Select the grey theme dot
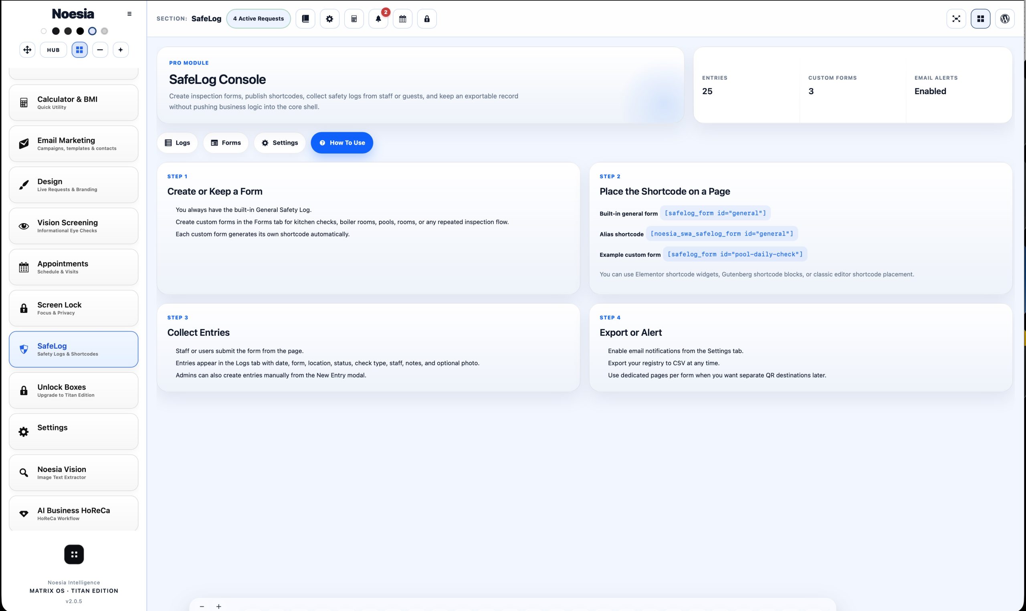 105,31
